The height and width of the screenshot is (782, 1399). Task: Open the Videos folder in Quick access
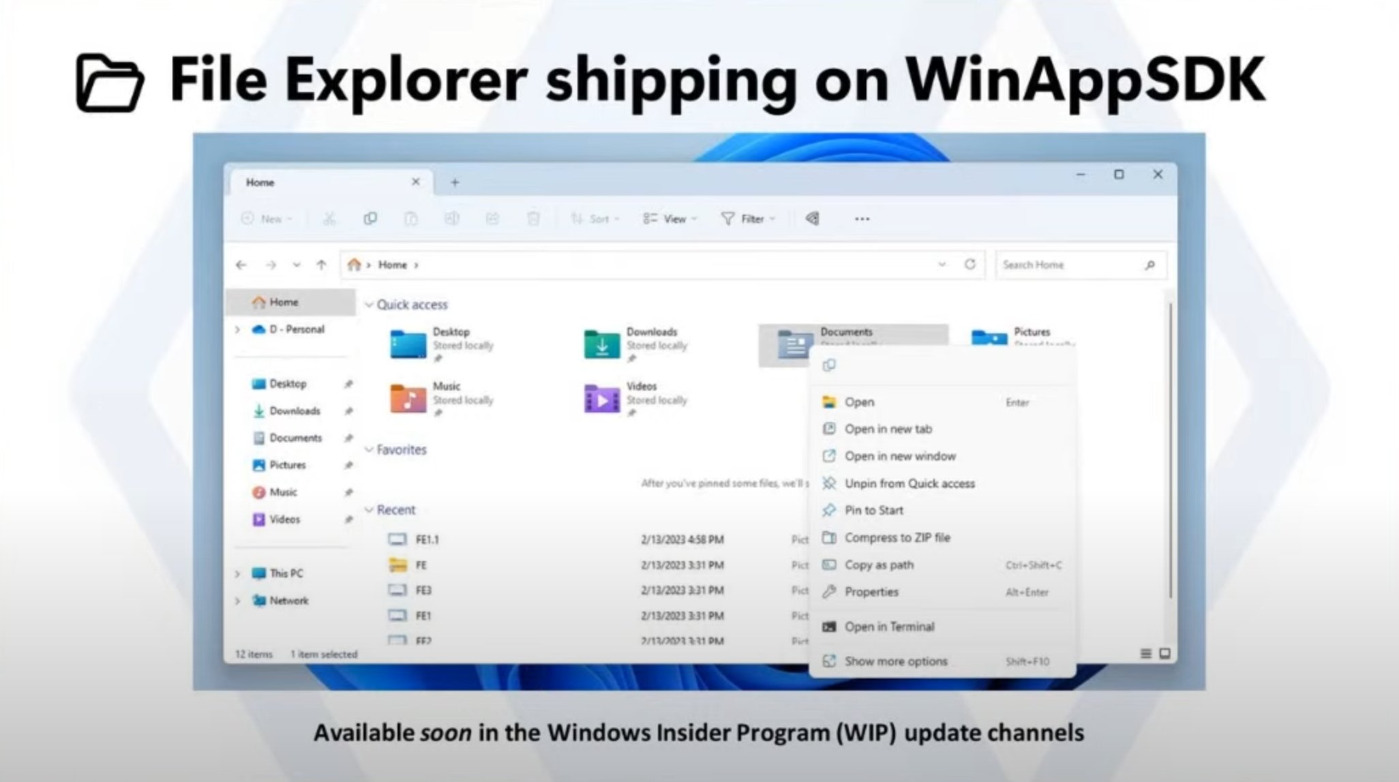[634, 399]
